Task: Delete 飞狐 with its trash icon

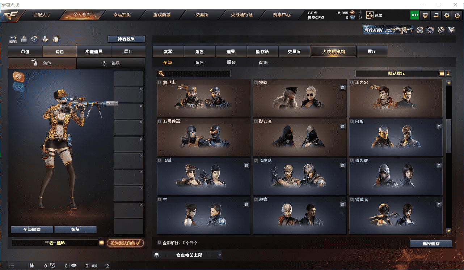Action: click(246, 166)
